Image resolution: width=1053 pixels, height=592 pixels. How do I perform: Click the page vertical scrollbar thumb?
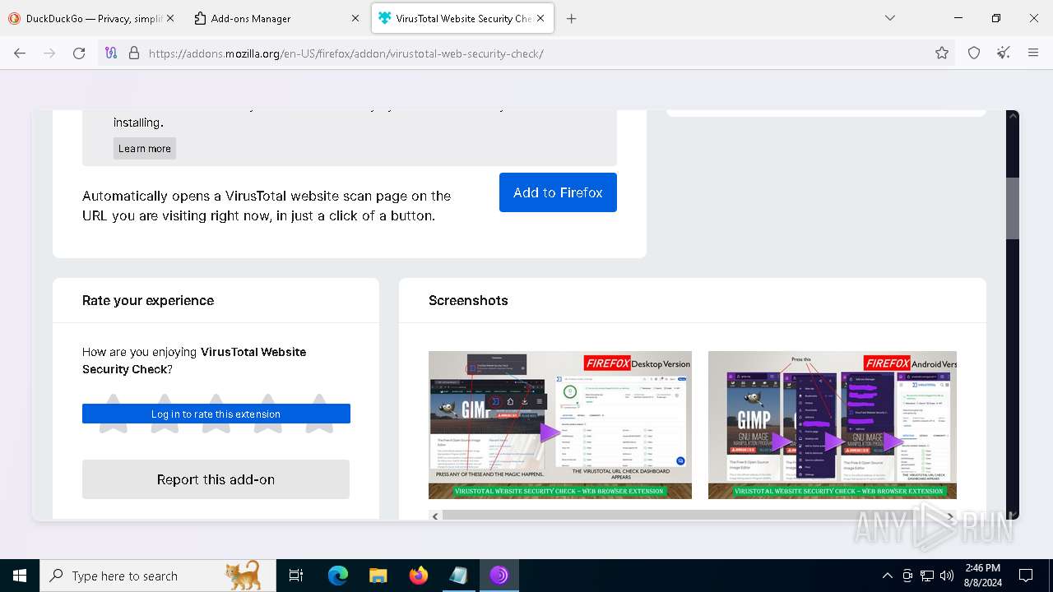pyautogui.click(x=1013, y=208)
